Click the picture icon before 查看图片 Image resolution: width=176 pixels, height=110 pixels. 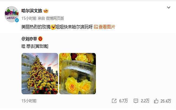96,27
